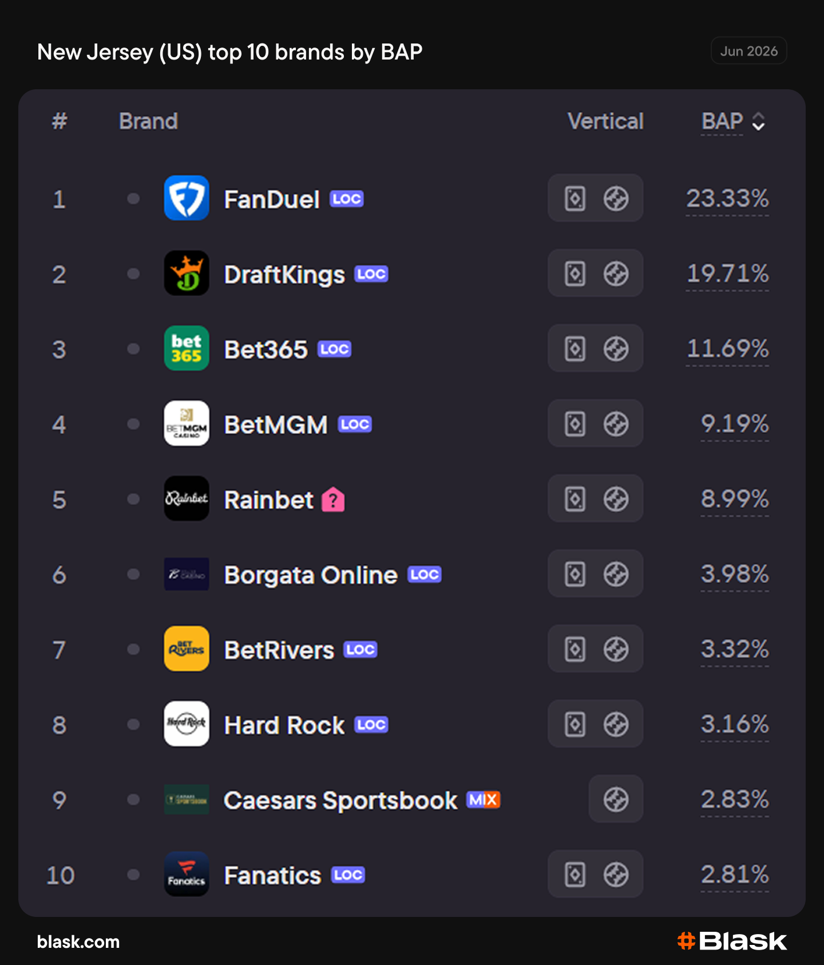This screenshot has width=824, height=965.
Task: Toggle the status dot beside FanDuel
Action: tap(133, 199)
